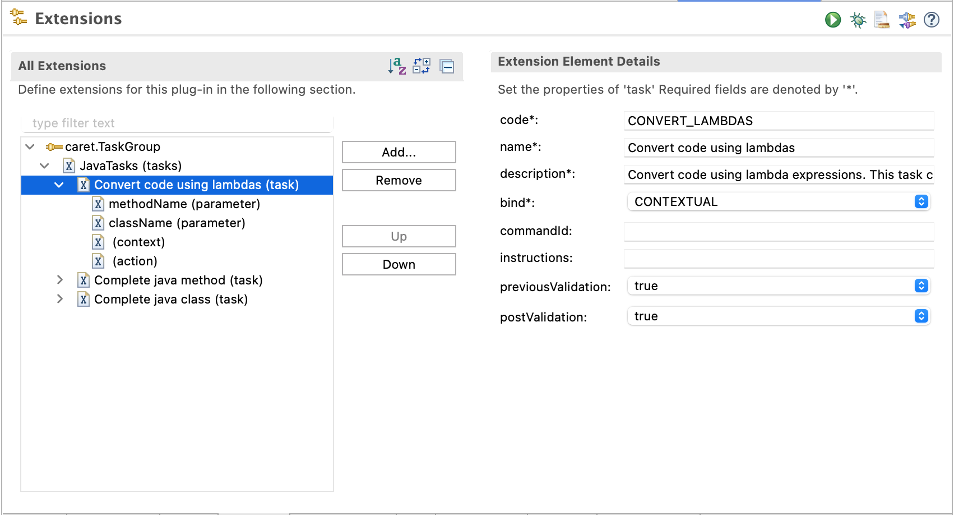Collapse all extension sections
Viewport: 954px width, 515px height.
[447, 66]
